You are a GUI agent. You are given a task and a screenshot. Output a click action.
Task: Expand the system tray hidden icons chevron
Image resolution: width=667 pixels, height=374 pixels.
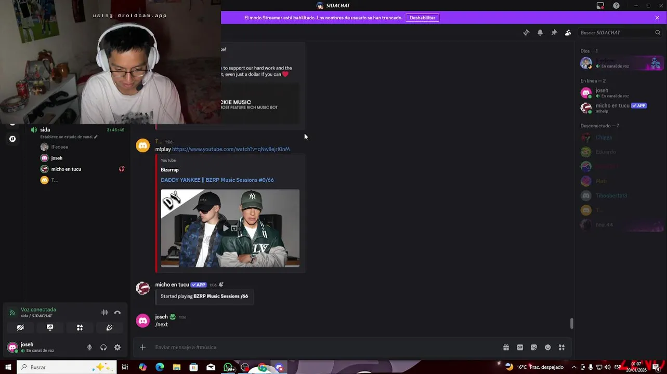coord(574,367)
